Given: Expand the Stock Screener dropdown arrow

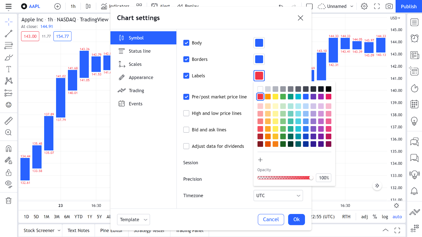Looking at the screenshot, I should click(59, 230).
